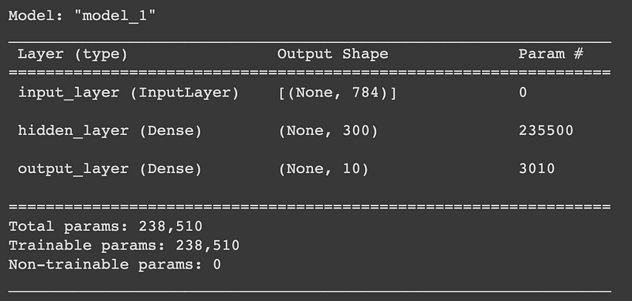Click the input_layer (InputLayer) row name

point(129,92)
